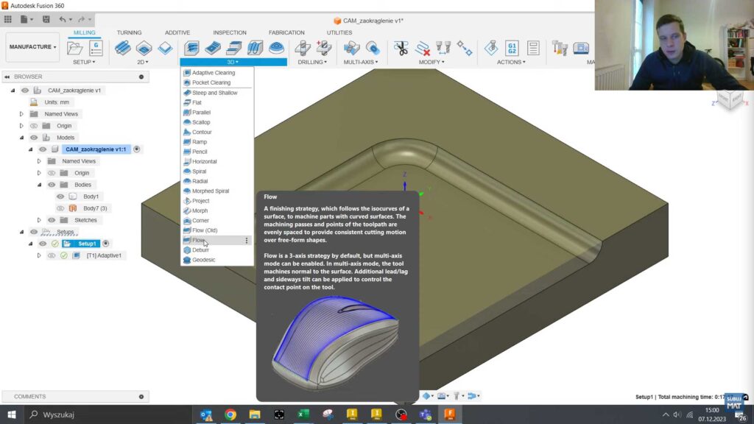Select the Post Process G1G2 icon
The height and width of the screenshot is (424, 754).
[x=512, y=49]
